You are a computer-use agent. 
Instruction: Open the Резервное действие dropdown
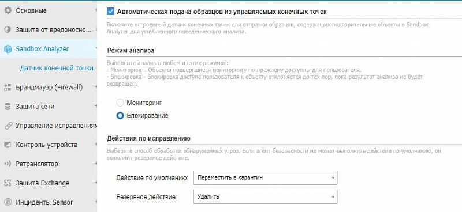265,196
